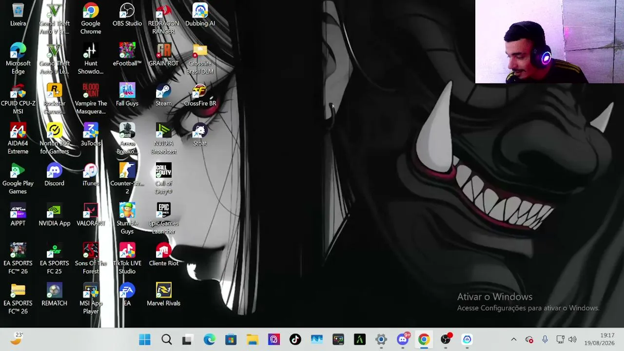
Task: Open Rockstar Games launcher shortcut
Action: (x=54, y=99)
